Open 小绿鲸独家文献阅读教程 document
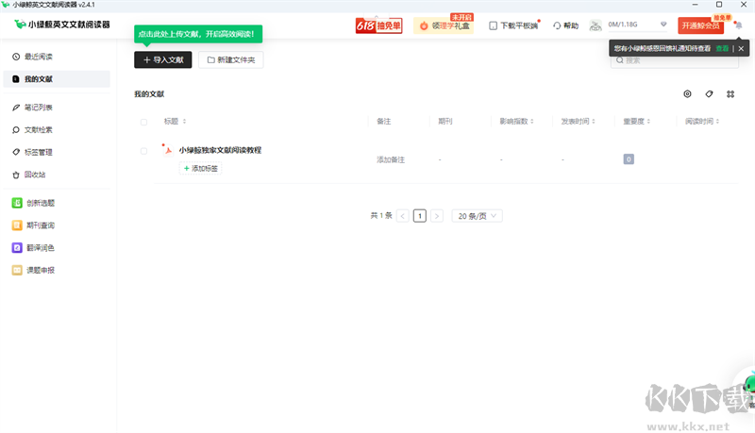 click(220, 150)
